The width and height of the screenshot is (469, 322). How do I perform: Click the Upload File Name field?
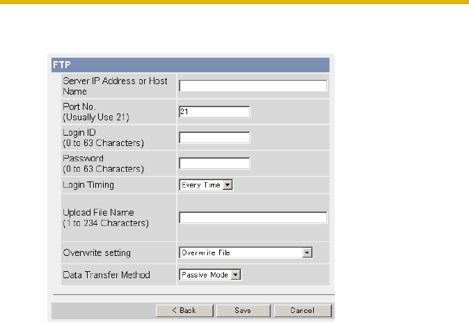[x=253, y=218]
